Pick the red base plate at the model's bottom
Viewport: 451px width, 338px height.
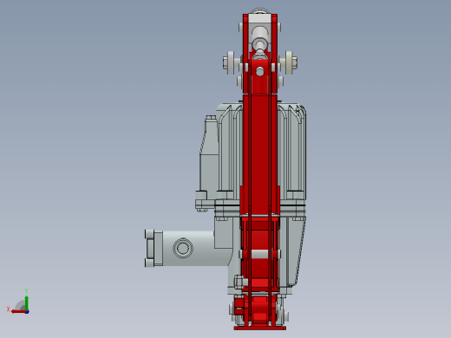(259, 328)
